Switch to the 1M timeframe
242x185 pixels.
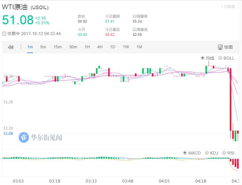click(x=139, y=47)
